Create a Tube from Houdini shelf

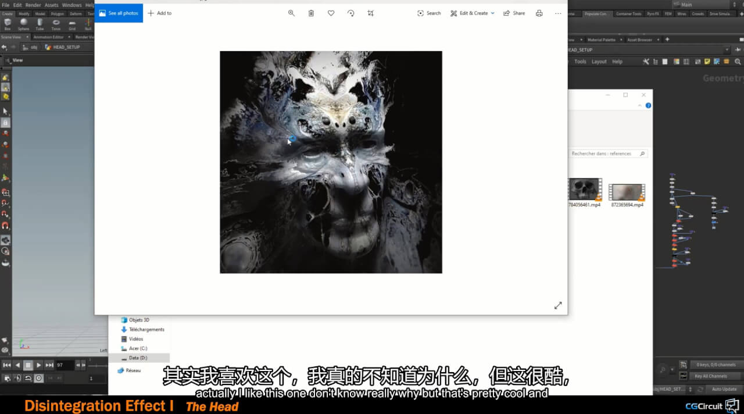tap(40, 24)
